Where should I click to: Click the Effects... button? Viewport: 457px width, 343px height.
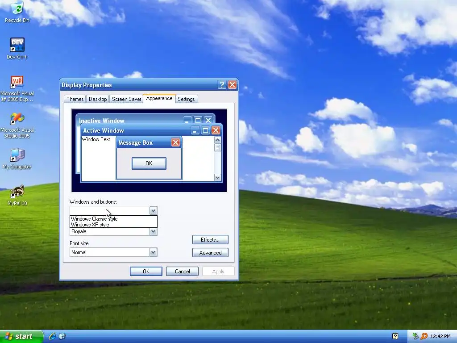pyautogui.click(x=210, y=240)
